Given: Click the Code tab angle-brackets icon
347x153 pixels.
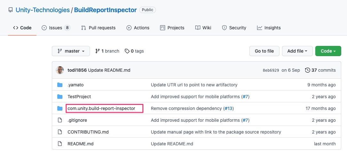Looking at the screenshot, I should (15, 28).
